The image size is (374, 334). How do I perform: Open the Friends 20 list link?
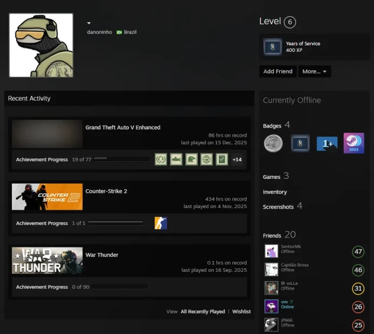click(279, 235)
